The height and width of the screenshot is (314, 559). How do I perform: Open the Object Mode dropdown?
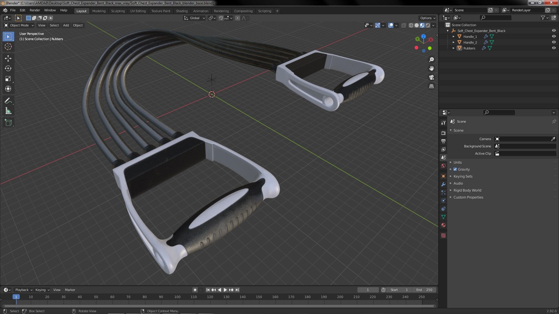point(19,25)
